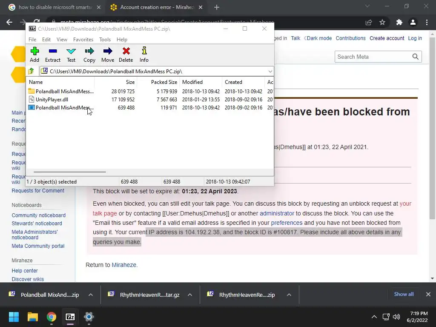Click 'Return to Miraheze' link

point(124,265)
